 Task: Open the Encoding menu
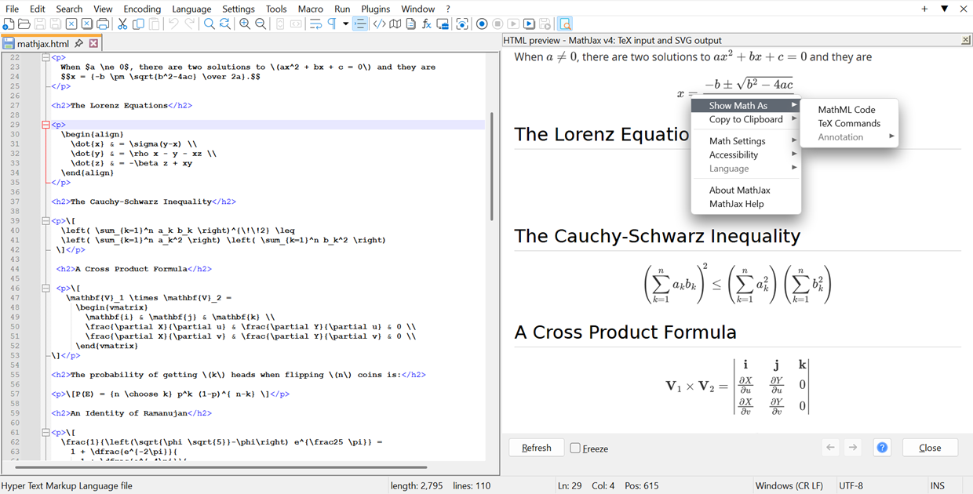point(142,9)
